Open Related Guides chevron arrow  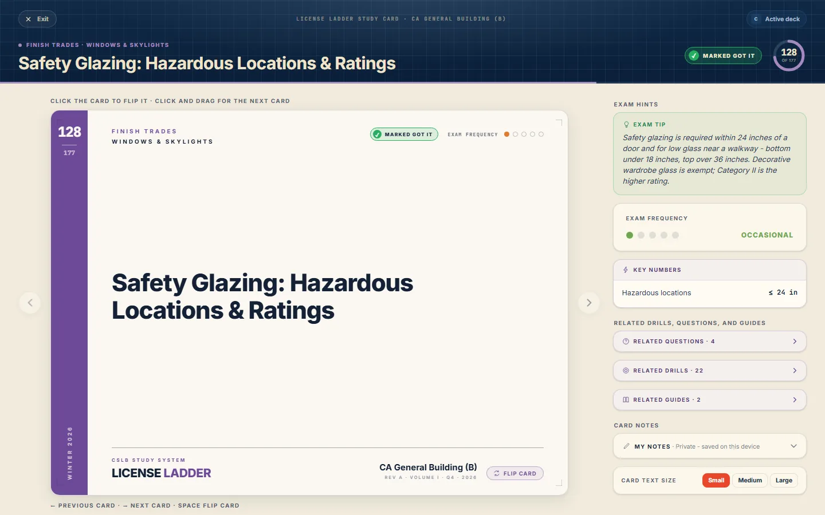pos(795,400)
